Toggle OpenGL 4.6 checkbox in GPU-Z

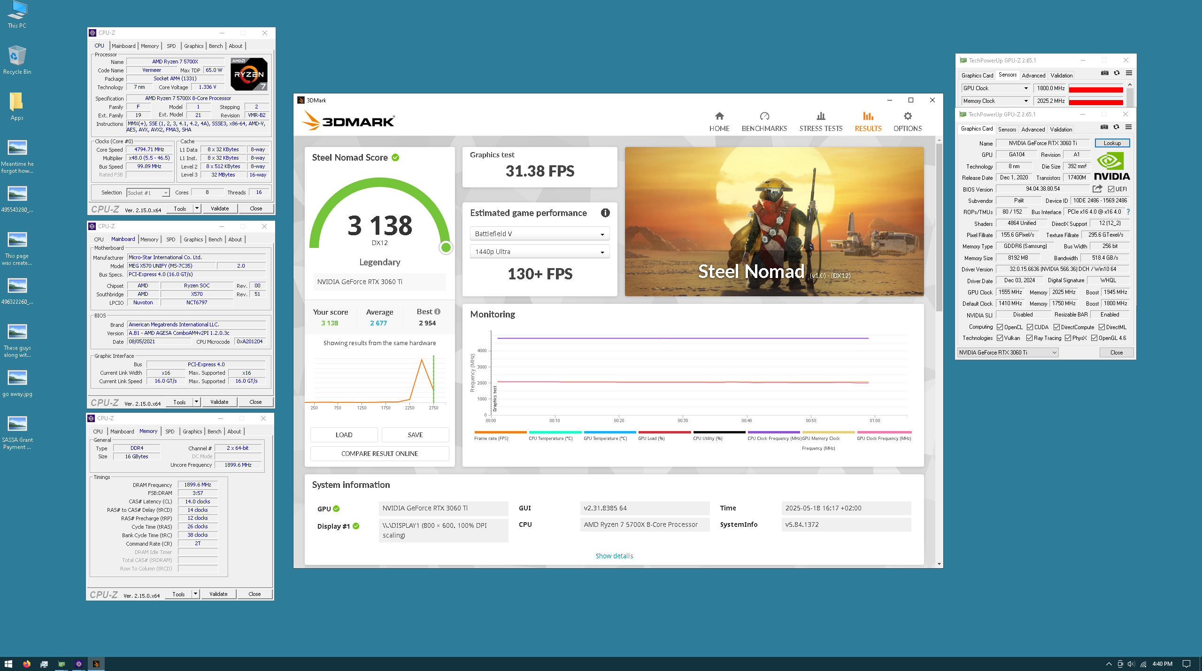coord(1094,338)
